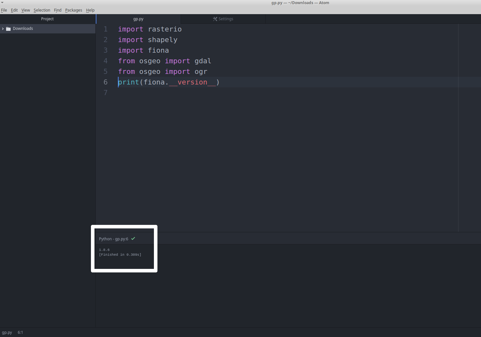The height and width of the screenshot is (337, 481).
Task: Click the word shapely in code
Action: (x=163, y=40)
